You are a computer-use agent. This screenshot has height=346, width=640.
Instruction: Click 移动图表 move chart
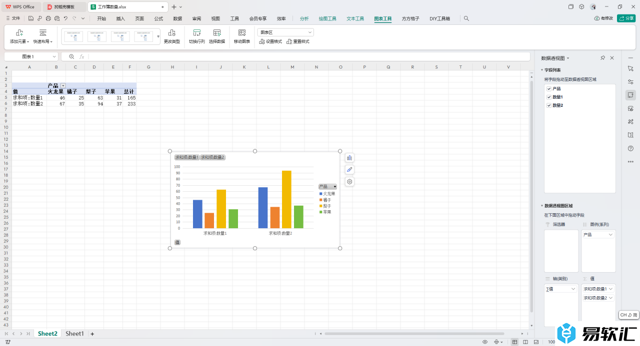[242, 36]
